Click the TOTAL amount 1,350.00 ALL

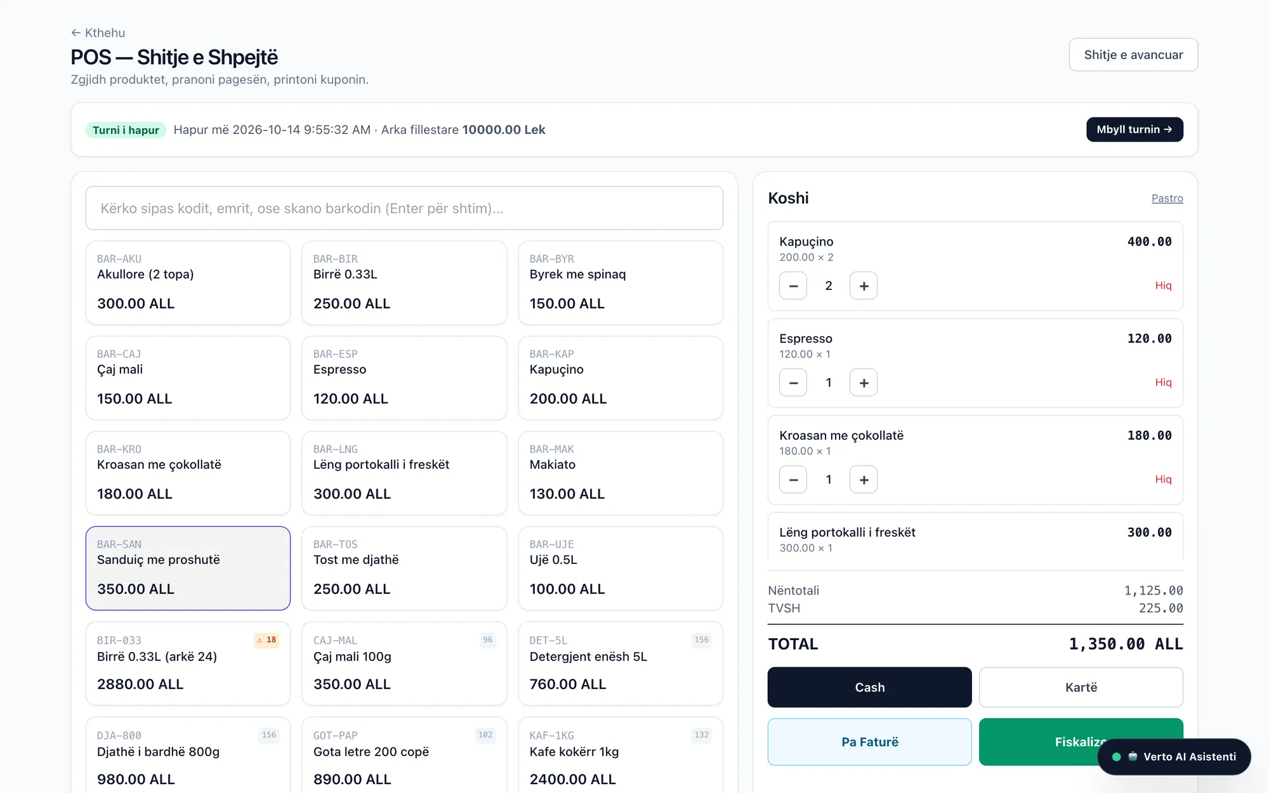click(1126, 644)
